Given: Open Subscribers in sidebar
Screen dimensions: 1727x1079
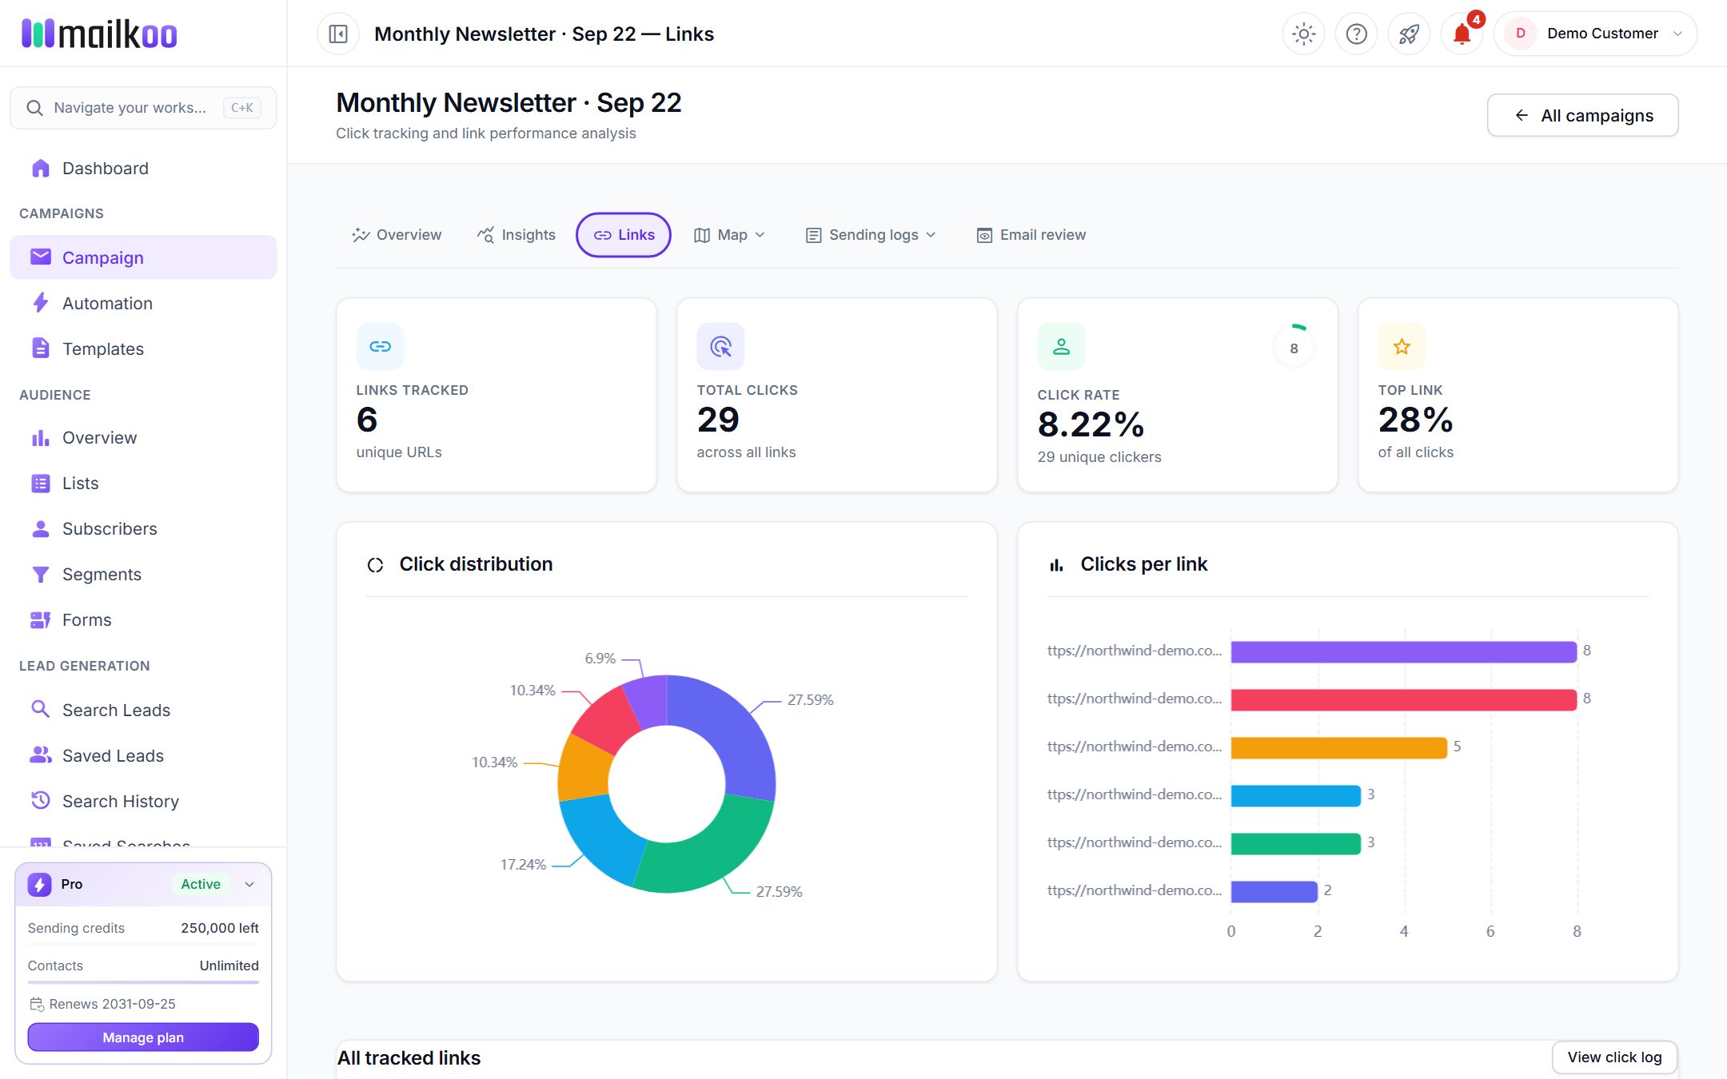Looking at the screenshot, I should pyautogui.click(x=143, y=528).
